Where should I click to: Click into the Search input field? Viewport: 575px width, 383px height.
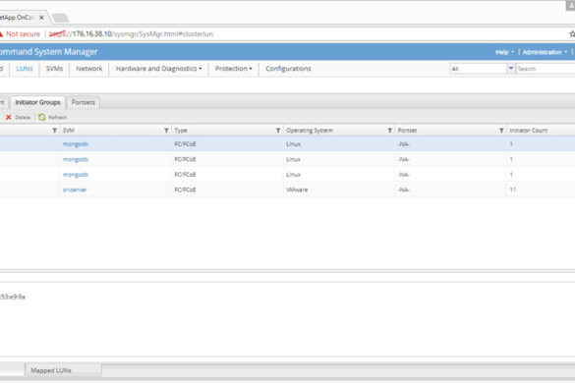tap(546, 69)
